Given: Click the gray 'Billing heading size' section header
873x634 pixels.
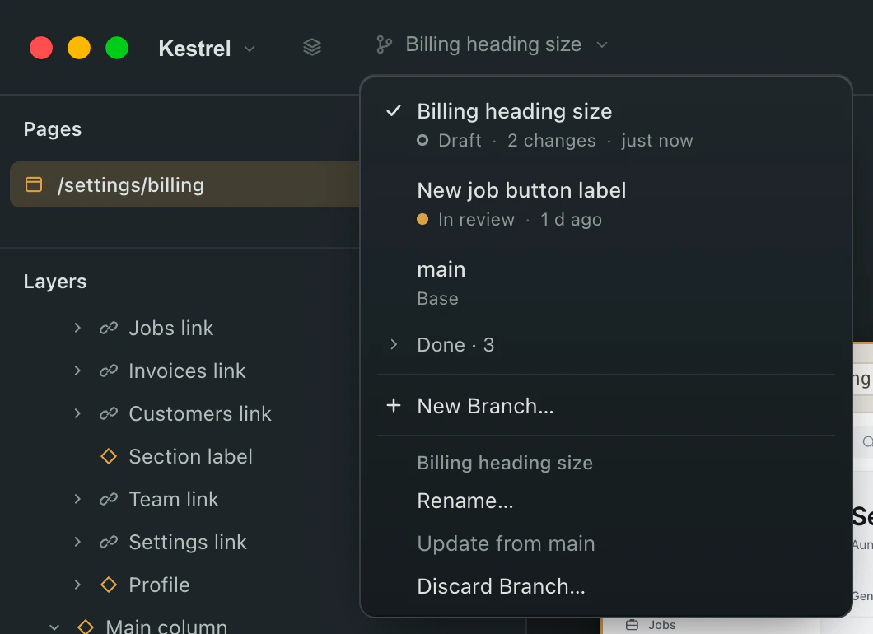Looking at the screenshot, I should 505,463.
